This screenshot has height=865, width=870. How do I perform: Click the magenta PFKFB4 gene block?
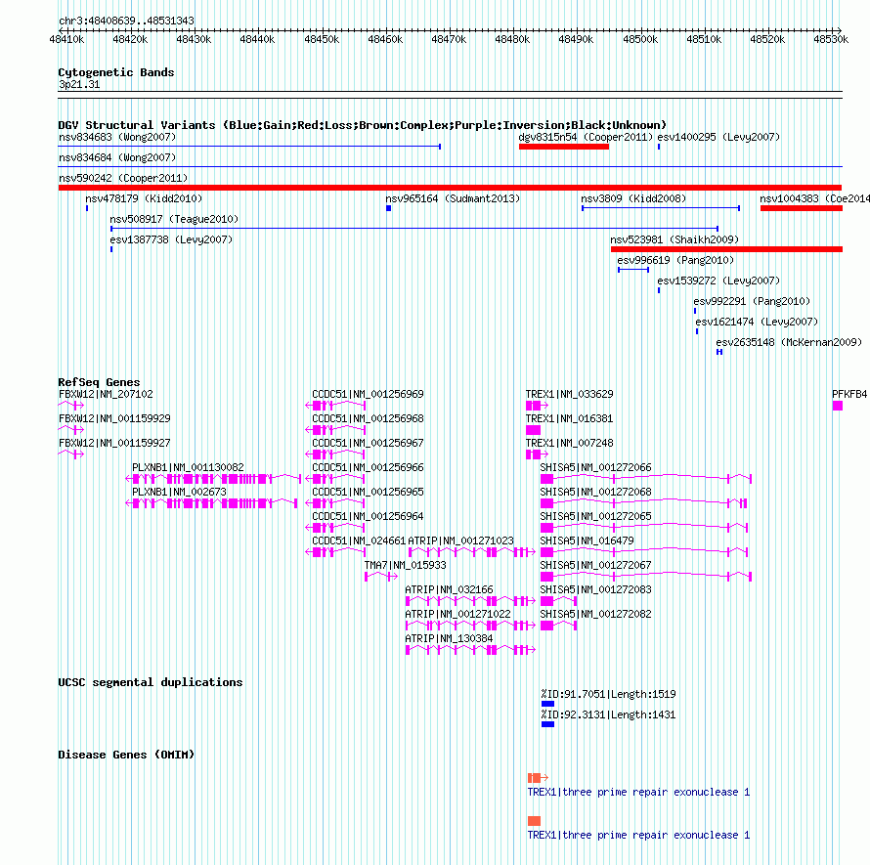point(838,406)
